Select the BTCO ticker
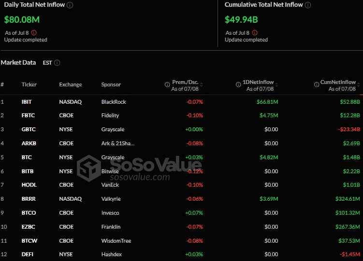Image resolution: width=363 pixels, height=261 pixels. pos(29,213)
